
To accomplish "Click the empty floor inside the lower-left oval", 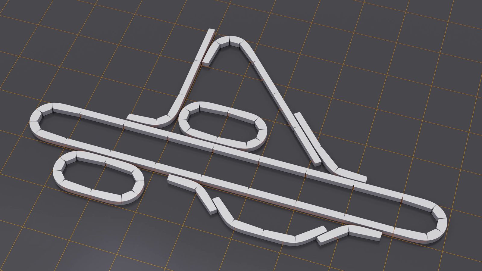I will click(x=96, y=178).
